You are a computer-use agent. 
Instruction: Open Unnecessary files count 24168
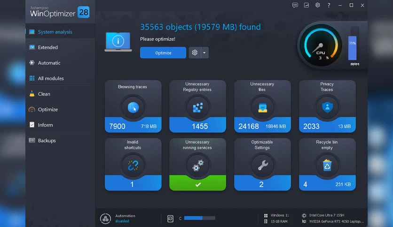pyautogui.click(x=248, y=126)
